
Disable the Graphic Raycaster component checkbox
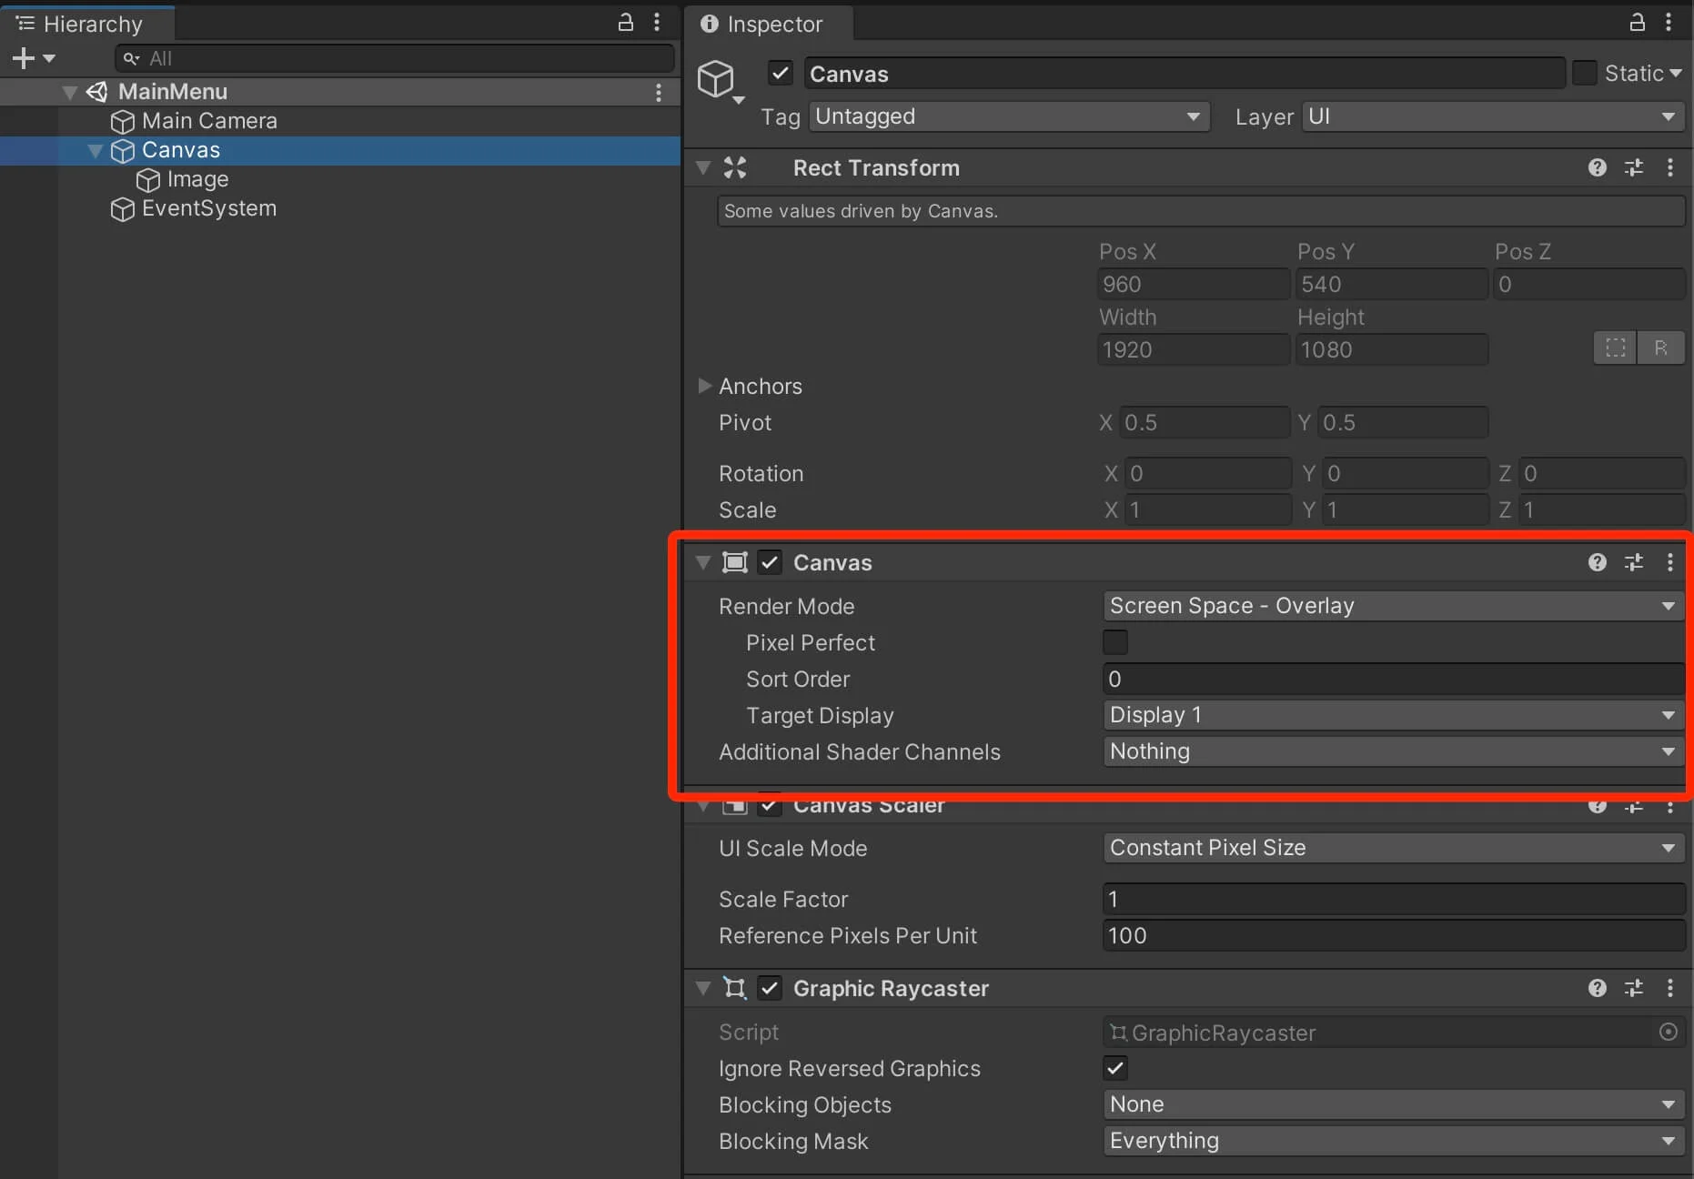pos(770,988)
